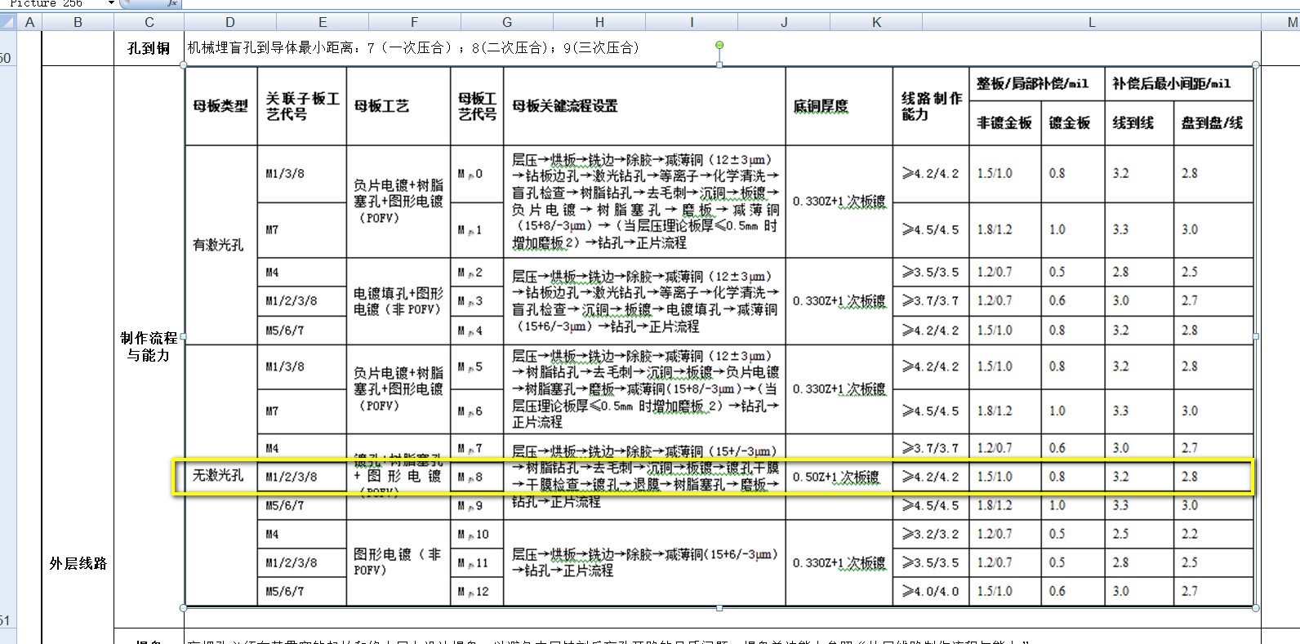Click the Select All corner triangle
The width and height of the screenshot is (1300, 644).
coord(9,22)
